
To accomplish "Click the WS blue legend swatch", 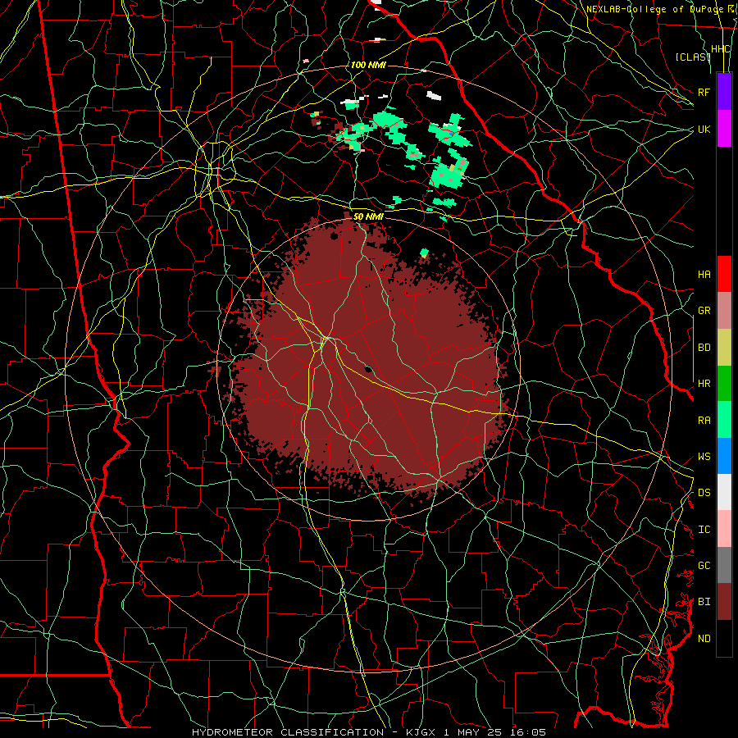I will click(x=724, y=456).
